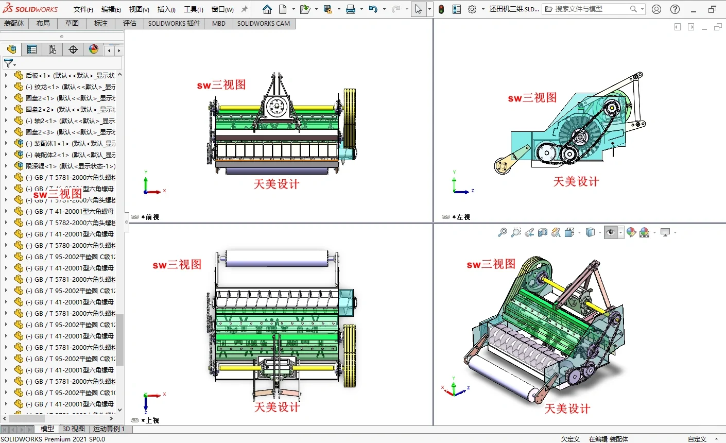Open the Home welcome icon
726x443 pixels.
(x=267, y=9)
